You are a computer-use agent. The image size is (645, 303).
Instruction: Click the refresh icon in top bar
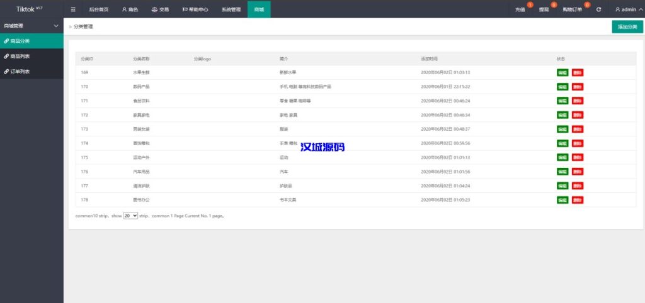pos(598,9)
